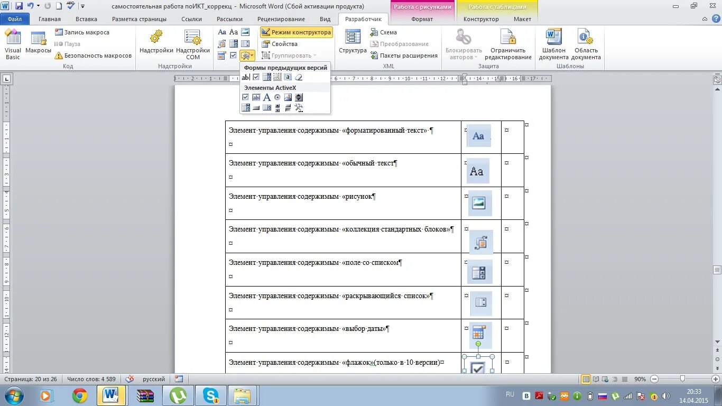Insert legacy text field (ab|) form
Viewport: 722px width, 406px height.
(x=246, y=77)
